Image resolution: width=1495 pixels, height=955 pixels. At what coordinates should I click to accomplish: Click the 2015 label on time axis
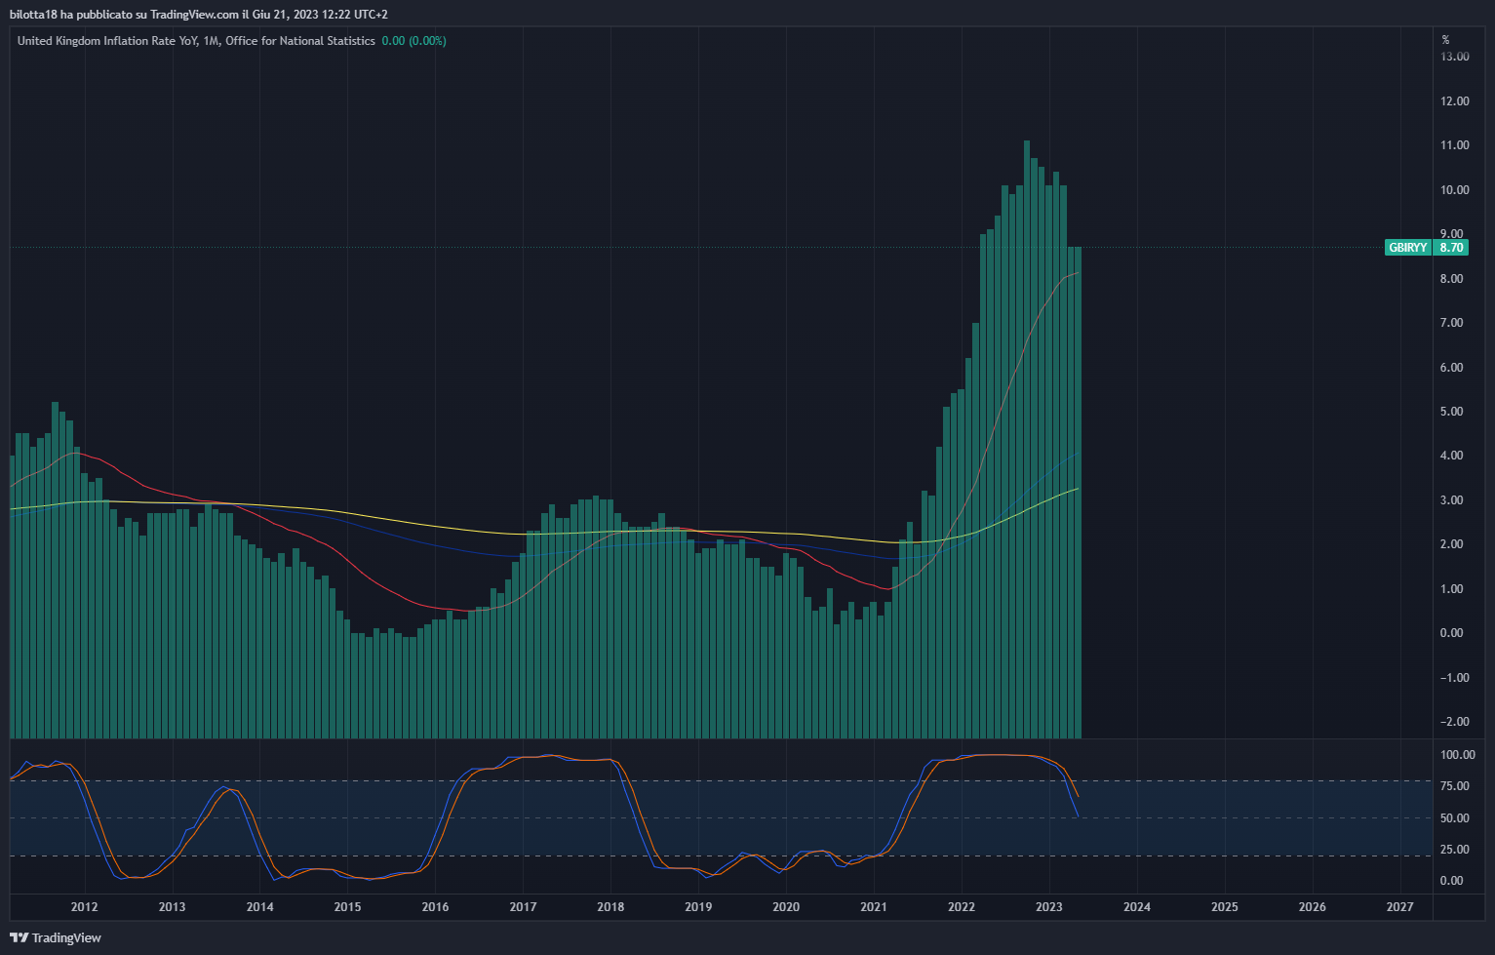pos(347,907)
